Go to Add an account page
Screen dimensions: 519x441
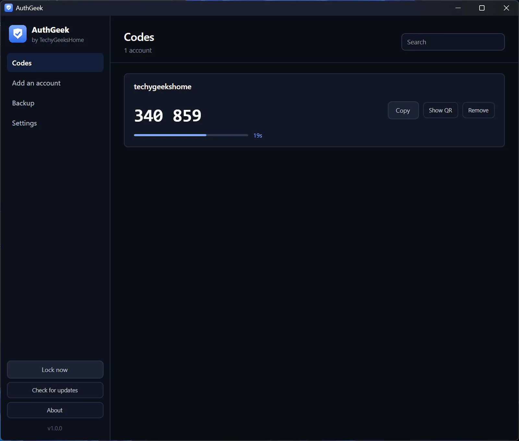[55, 83]
